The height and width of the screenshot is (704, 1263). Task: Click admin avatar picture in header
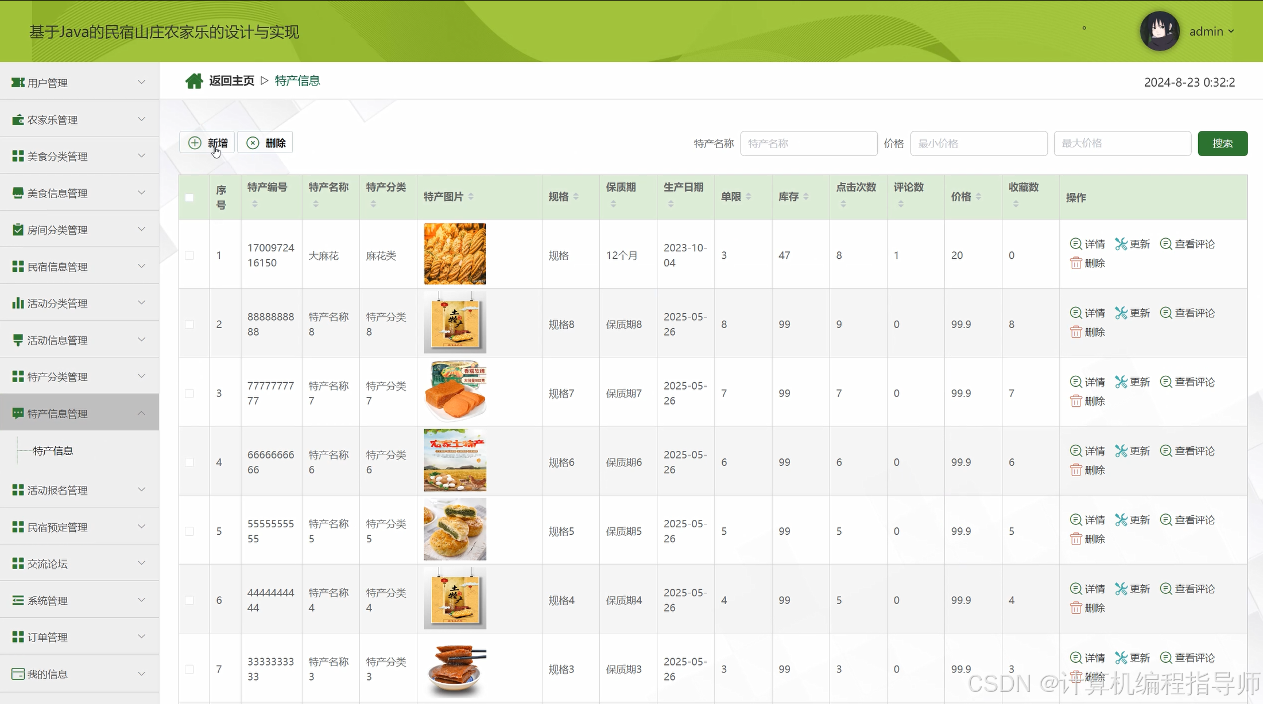pos(1160,31)
